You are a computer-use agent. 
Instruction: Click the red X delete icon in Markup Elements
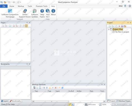pos(55,88)
